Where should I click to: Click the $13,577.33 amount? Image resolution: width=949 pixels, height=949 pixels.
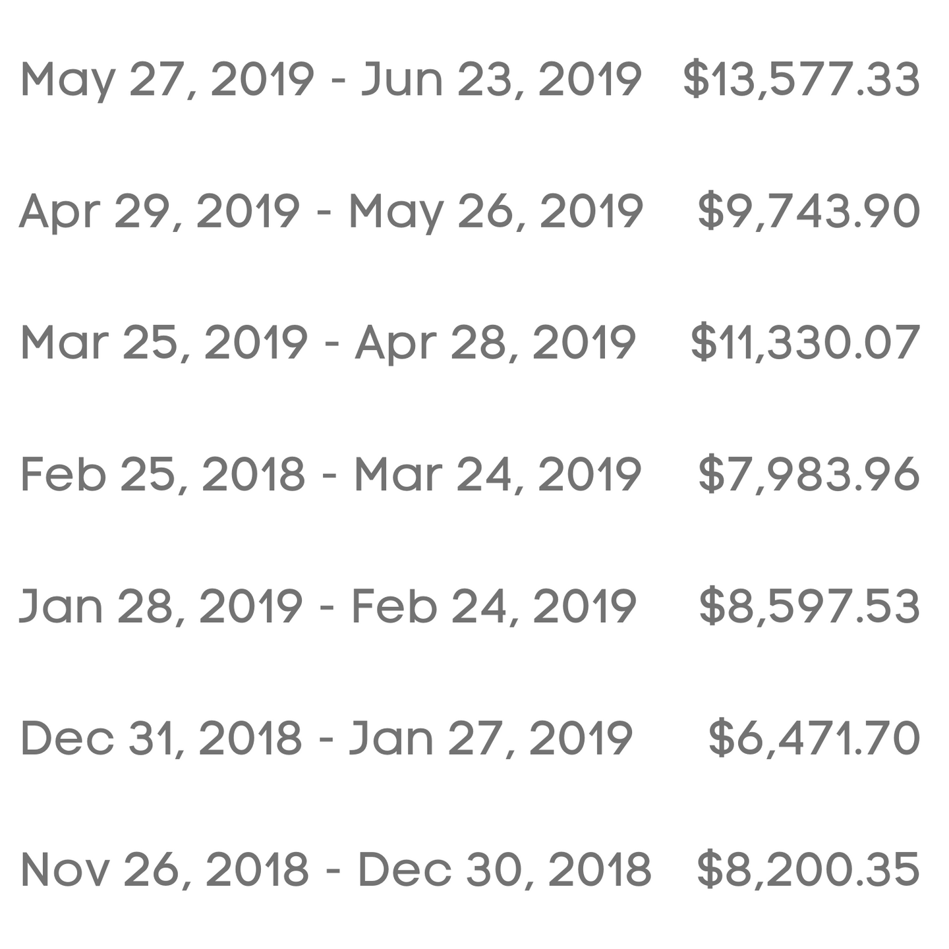(x=801, y=80)
